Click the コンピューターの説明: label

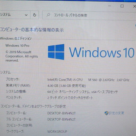click(19, 125)
